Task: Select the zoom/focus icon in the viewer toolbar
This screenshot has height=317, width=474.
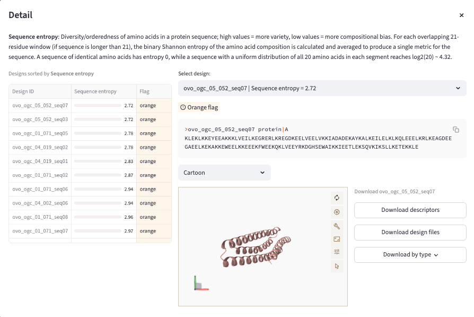Action: [337, 211]
